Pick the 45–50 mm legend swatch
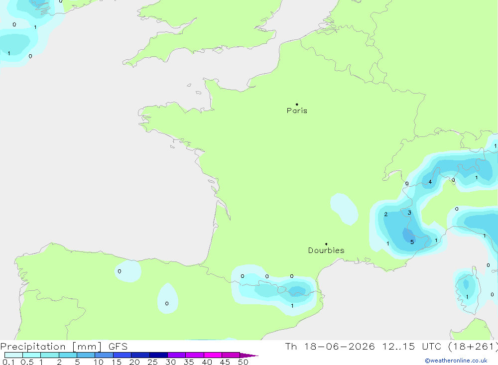Viewport: 498px width, 365px height. coord(231,355)
